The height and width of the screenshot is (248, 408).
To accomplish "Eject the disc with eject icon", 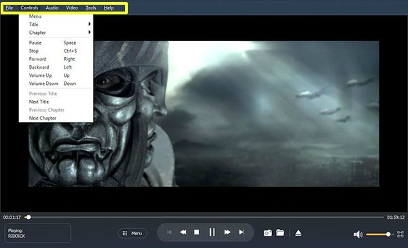I will click(299, 233).
